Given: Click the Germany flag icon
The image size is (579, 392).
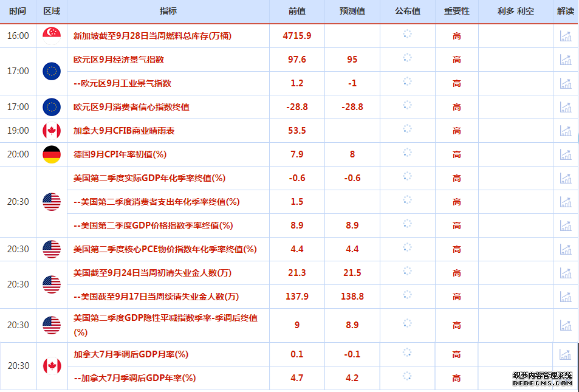Looking at the screenshot, I should (x=52, y=154).
